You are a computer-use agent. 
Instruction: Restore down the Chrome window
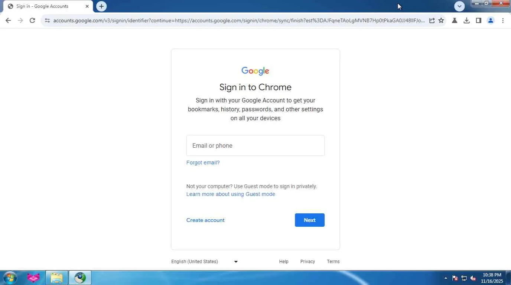(x=486, y=3)
